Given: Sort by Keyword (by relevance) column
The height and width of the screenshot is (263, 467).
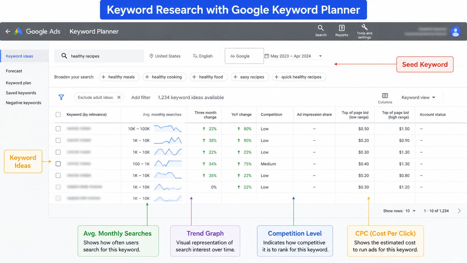Looking at the screenshot, I should 87,115.
